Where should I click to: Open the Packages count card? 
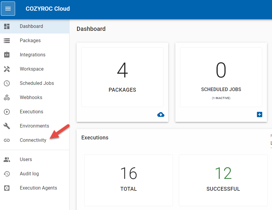click(122, 77)
